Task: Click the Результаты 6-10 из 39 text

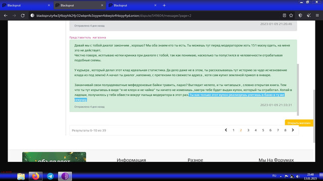Action: tap(89, 130)
